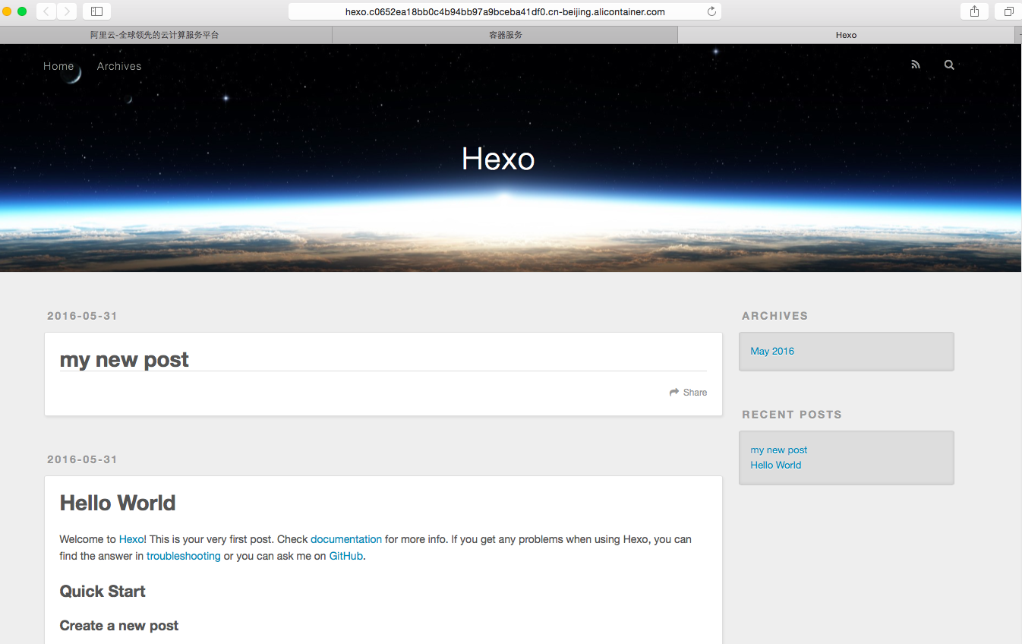
Task: Open Archives in the blog nav
Action: click(x=119, y=66)
